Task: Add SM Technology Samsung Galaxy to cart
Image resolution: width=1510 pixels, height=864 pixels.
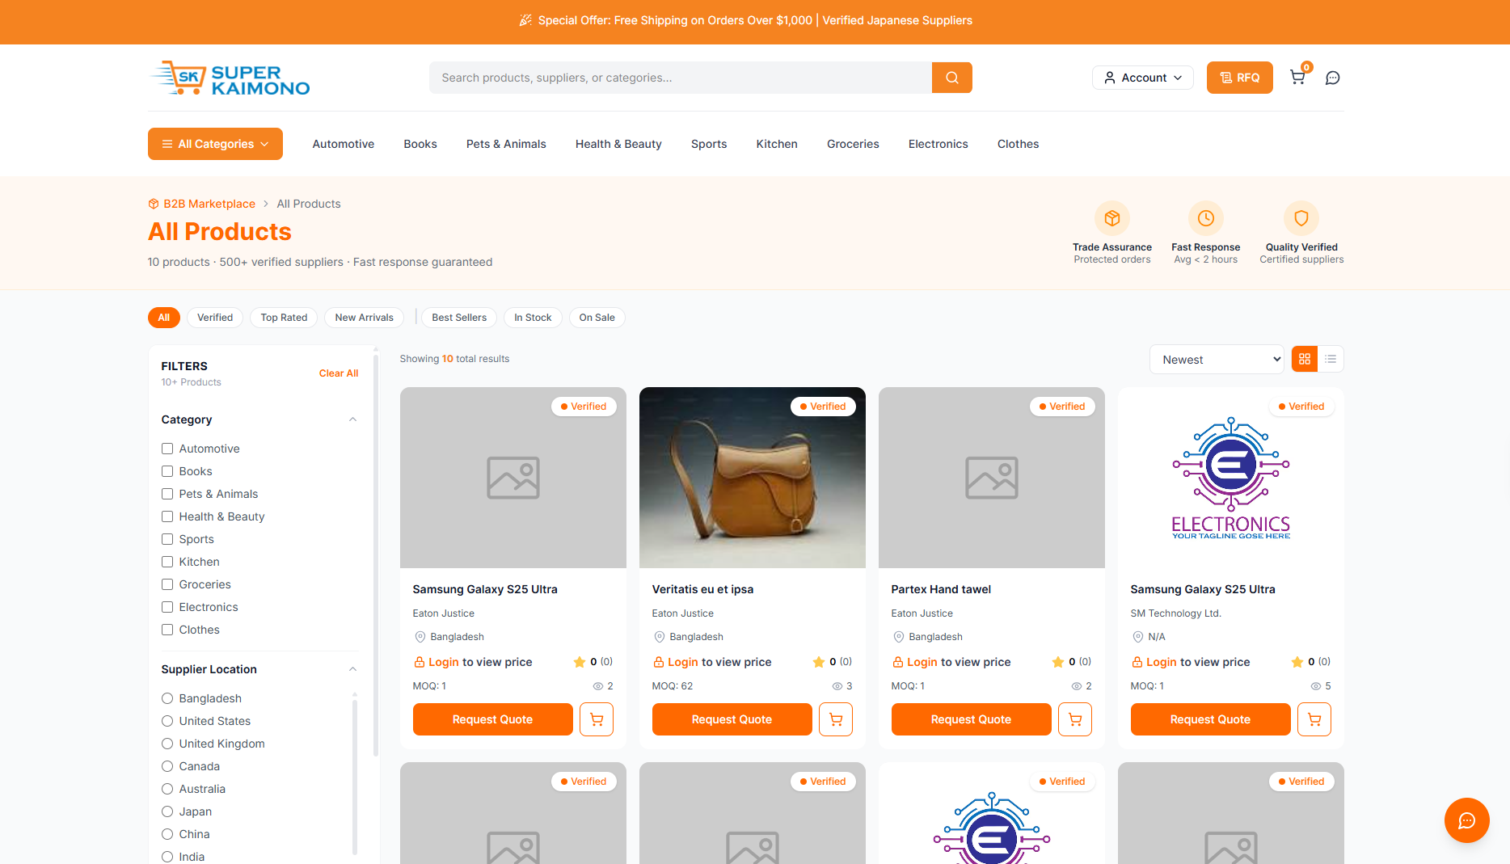Action: pyautogui.click(x=1314, y=719)
